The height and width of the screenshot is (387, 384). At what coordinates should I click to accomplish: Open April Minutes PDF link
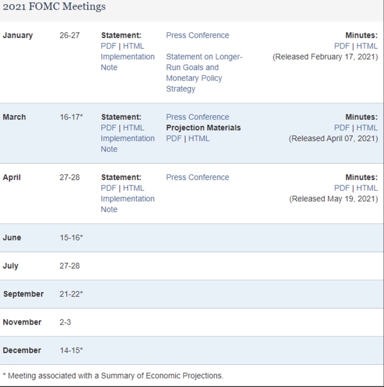click(342, 188)
